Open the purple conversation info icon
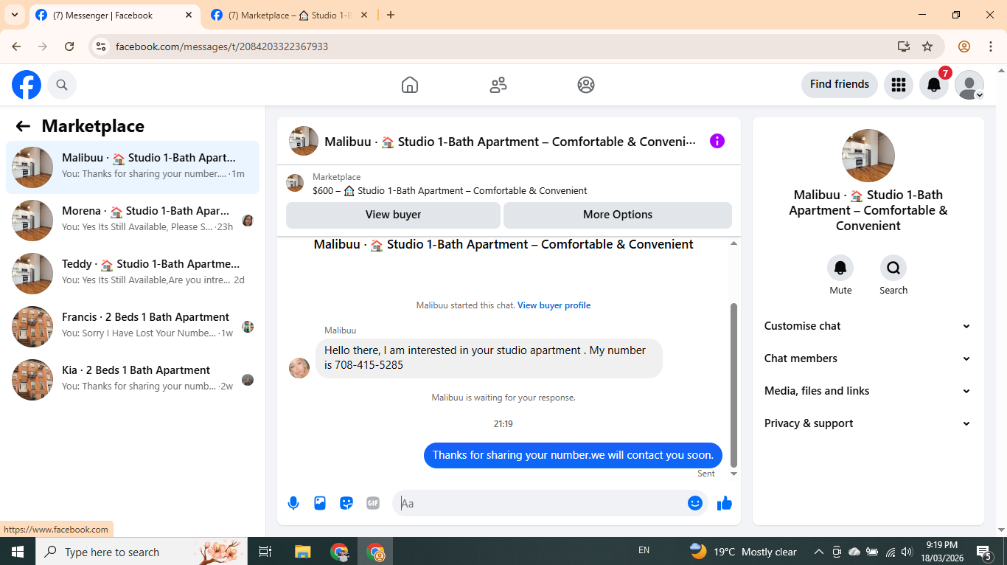The image size is (1007, 565). (717, 141)
